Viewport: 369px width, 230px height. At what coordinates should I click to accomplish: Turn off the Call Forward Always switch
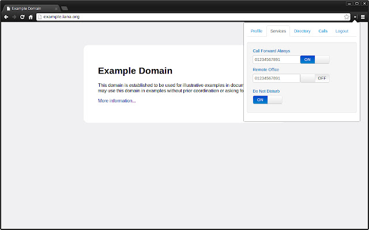[315, 60]
